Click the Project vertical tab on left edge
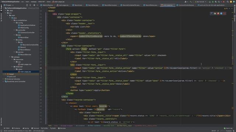 [1, 8]
